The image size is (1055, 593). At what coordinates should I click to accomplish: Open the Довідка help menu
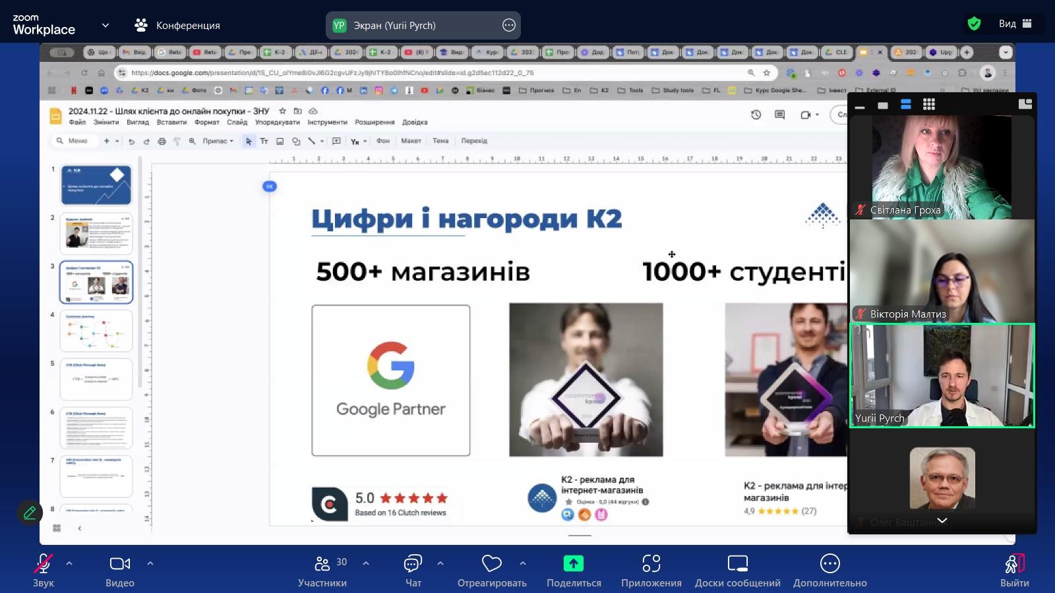[x=415, y=122]
